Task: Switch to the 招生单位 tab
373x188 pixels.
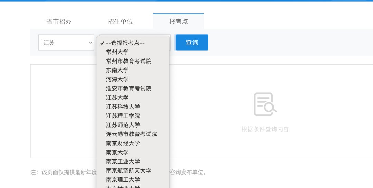Action: (x=121, y=22)
